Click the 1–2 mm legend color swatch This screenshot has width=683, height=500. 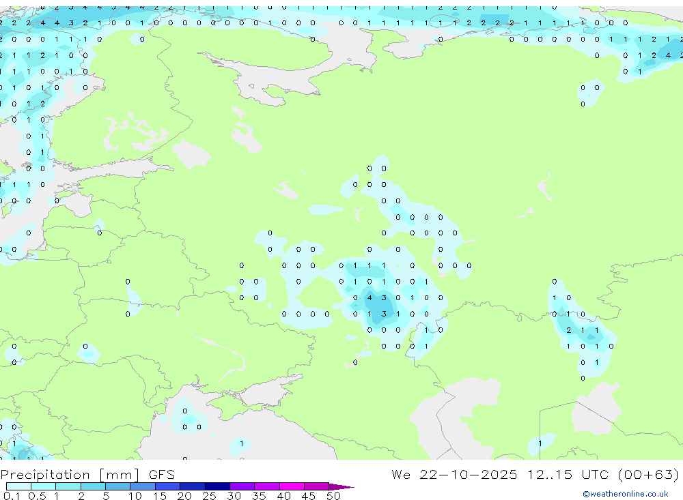point(68,486)
